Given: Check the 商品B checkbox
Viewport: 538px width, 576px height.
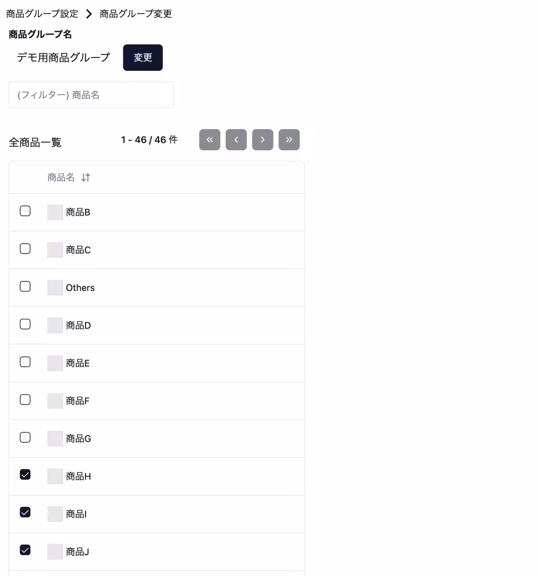Looking at the screenshot, I should [25, 211].
